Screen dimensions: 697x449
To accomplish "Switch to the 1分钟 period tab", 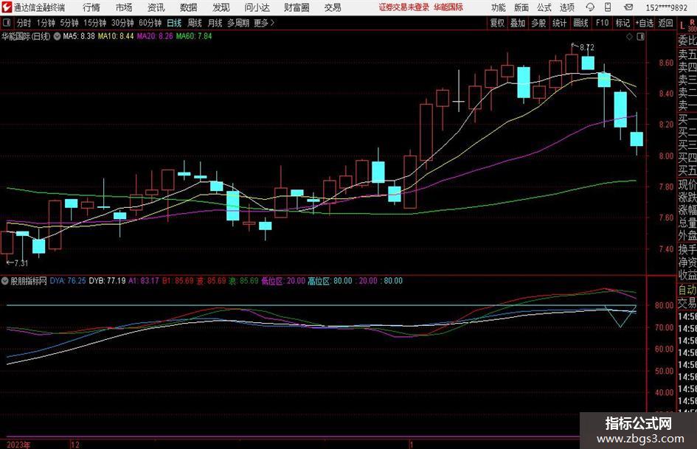I will click(x=46, y=23).
